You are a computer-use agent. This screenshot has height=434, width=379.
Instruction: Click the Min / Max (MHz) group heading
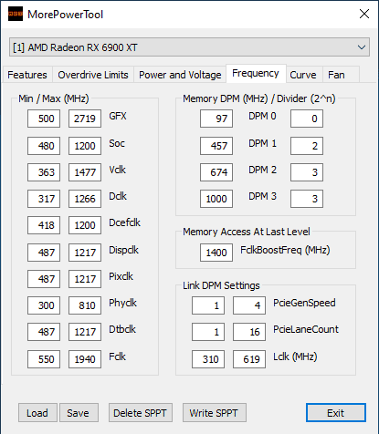coord(54,98)
